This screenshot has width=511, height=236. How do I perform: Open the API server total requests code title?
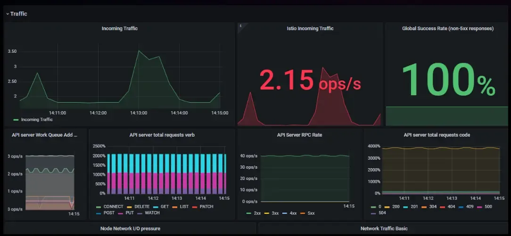(437, 135)
